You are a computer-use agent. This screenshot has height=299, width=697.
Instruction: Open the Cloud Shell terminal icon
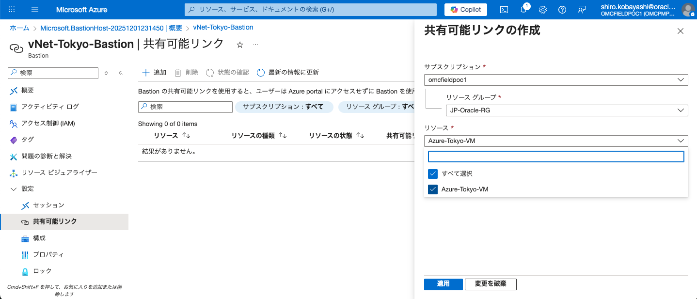coord(504,9)
